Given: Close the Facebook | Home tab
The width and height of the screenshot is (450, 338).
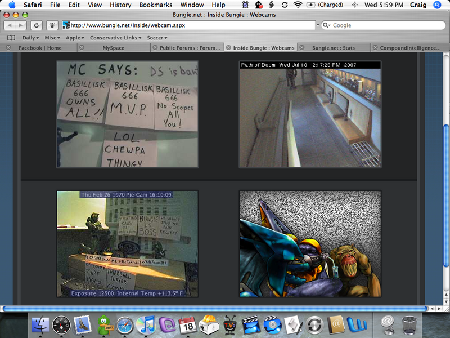Looking at the screenshot, I should 8,48.
